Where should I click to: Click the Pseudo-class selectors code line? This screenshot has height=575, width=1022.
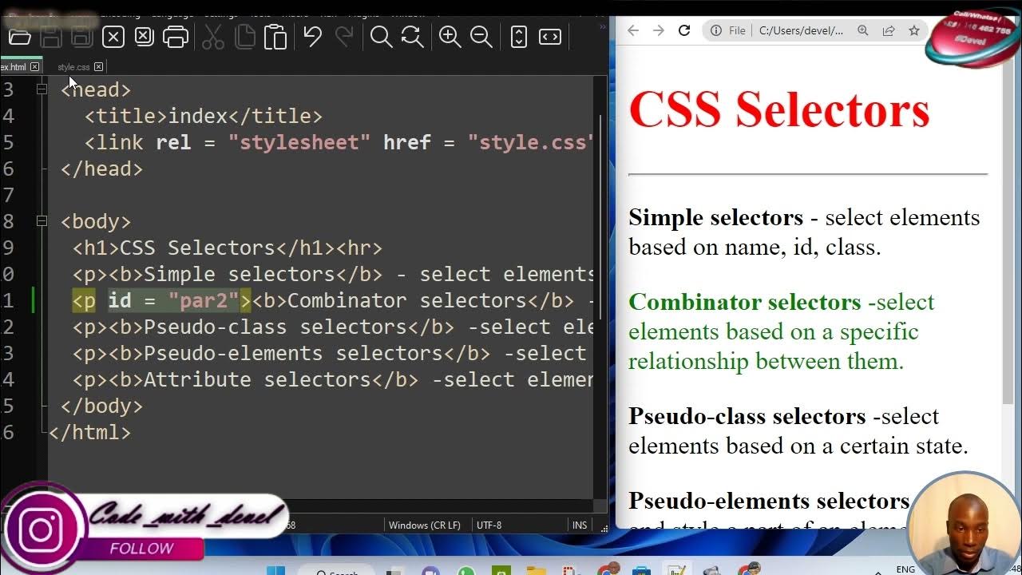coord(333,327)
